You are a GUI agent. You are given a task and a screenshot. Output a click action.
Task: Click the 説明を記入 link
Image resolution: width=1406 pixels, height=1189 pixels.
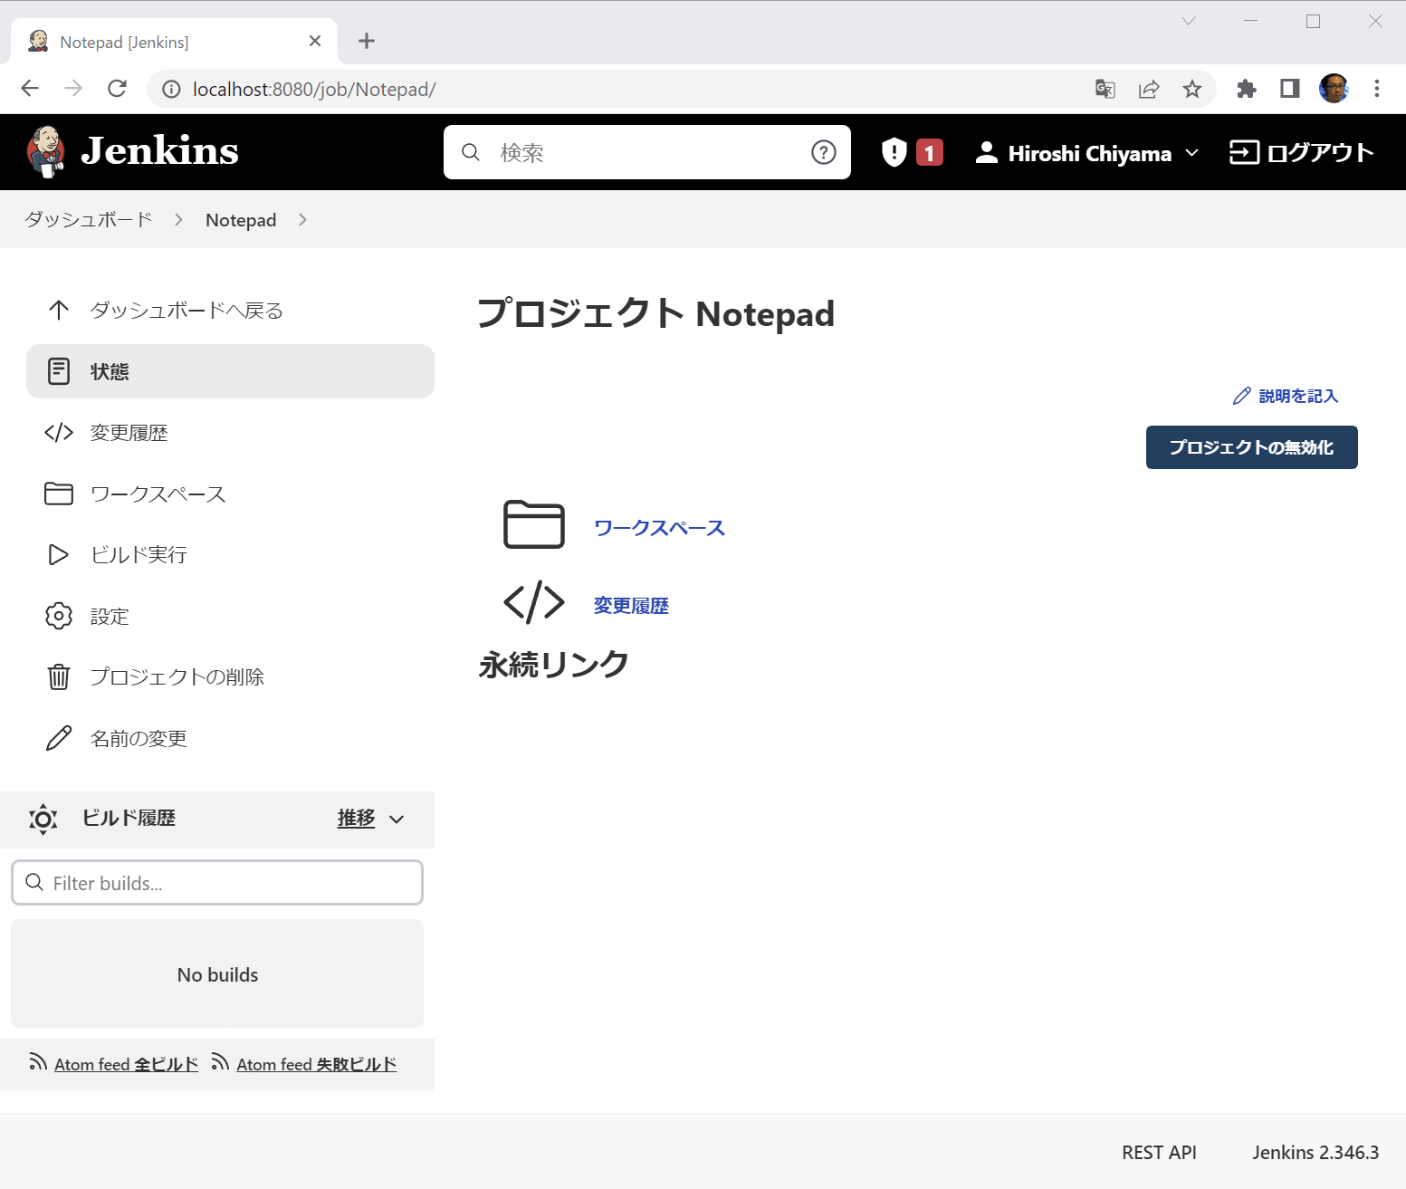click(1298, 396)
